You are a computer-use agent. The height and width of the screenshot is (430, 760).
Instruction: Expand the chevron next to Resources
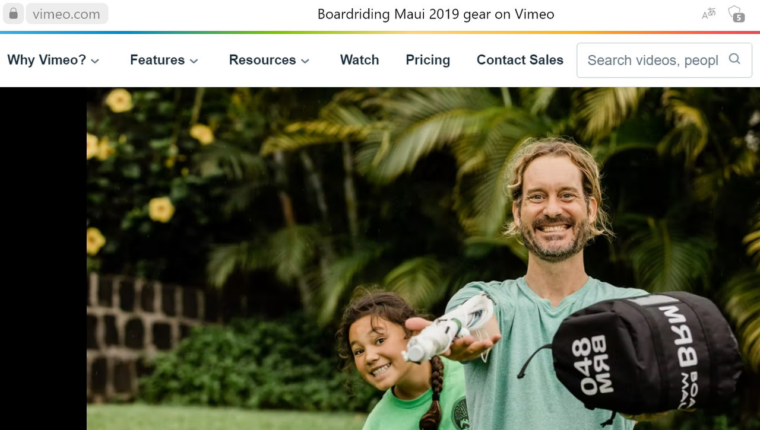pyautogui.click(x=305, y=60)
